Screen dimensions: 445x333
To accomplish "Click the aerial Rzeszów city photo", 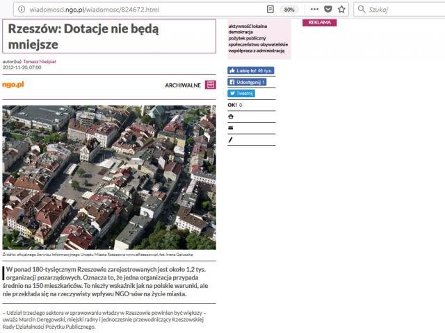I will pyautogui.click(x=109, y=177).
